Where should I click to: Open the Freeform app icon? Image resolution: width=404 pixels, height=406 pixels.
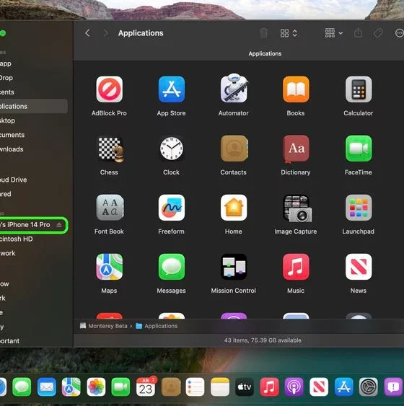[x=172, y=208]
